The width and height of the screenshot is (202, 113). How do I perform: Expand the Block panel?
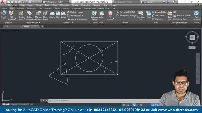(x=9, y=23)
